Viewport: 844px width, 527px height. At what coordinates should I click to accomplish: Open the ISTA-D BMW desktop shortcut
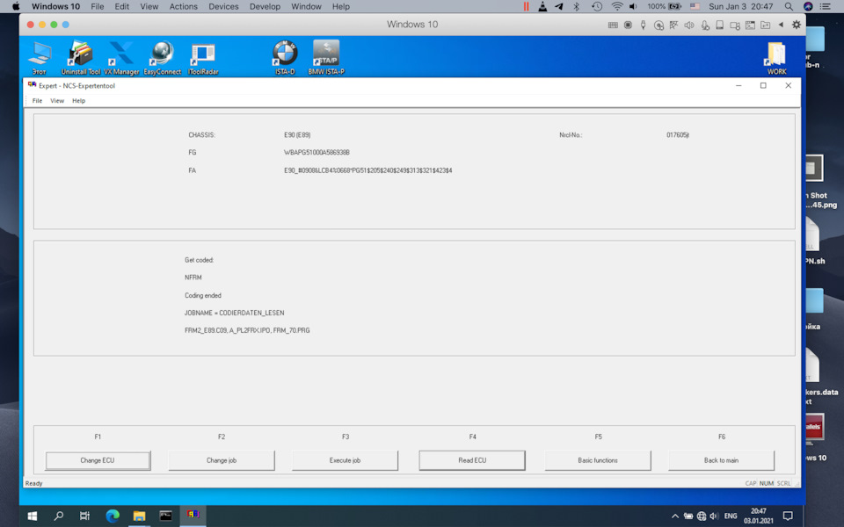click(x=285, y=57)
